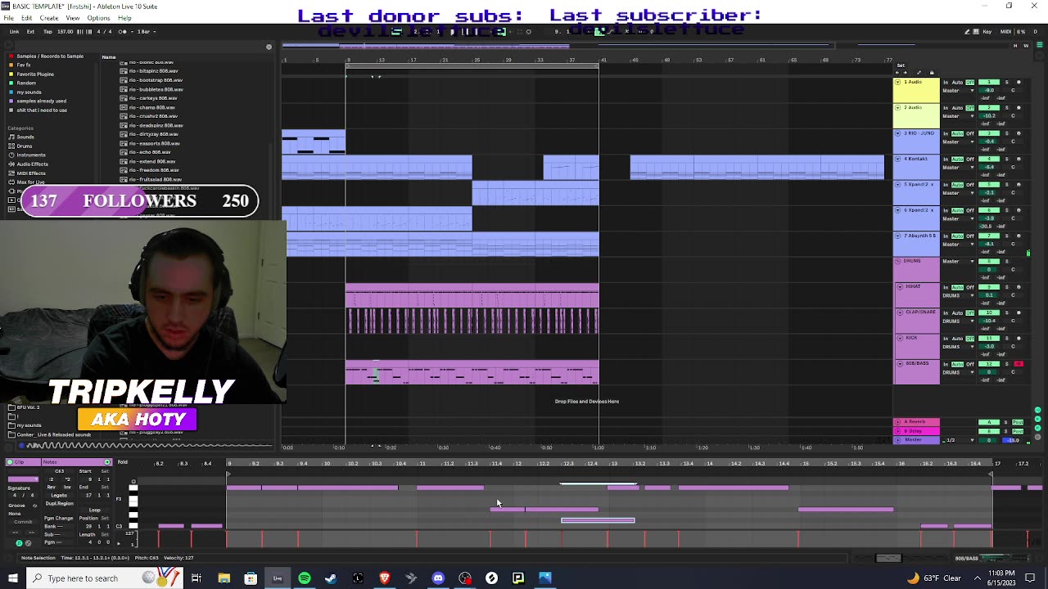Open the Create menu
This screenshot has height=589, width=1048.
tap(49, 18)
